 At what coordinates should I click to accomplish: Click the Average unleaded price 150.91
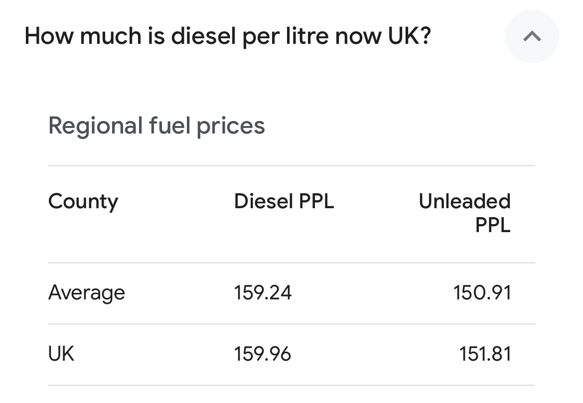482,292
